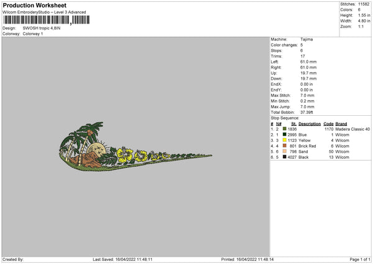Click the 'Colorway 1' value
373x264 pixels.
click(x=33, y=34)
